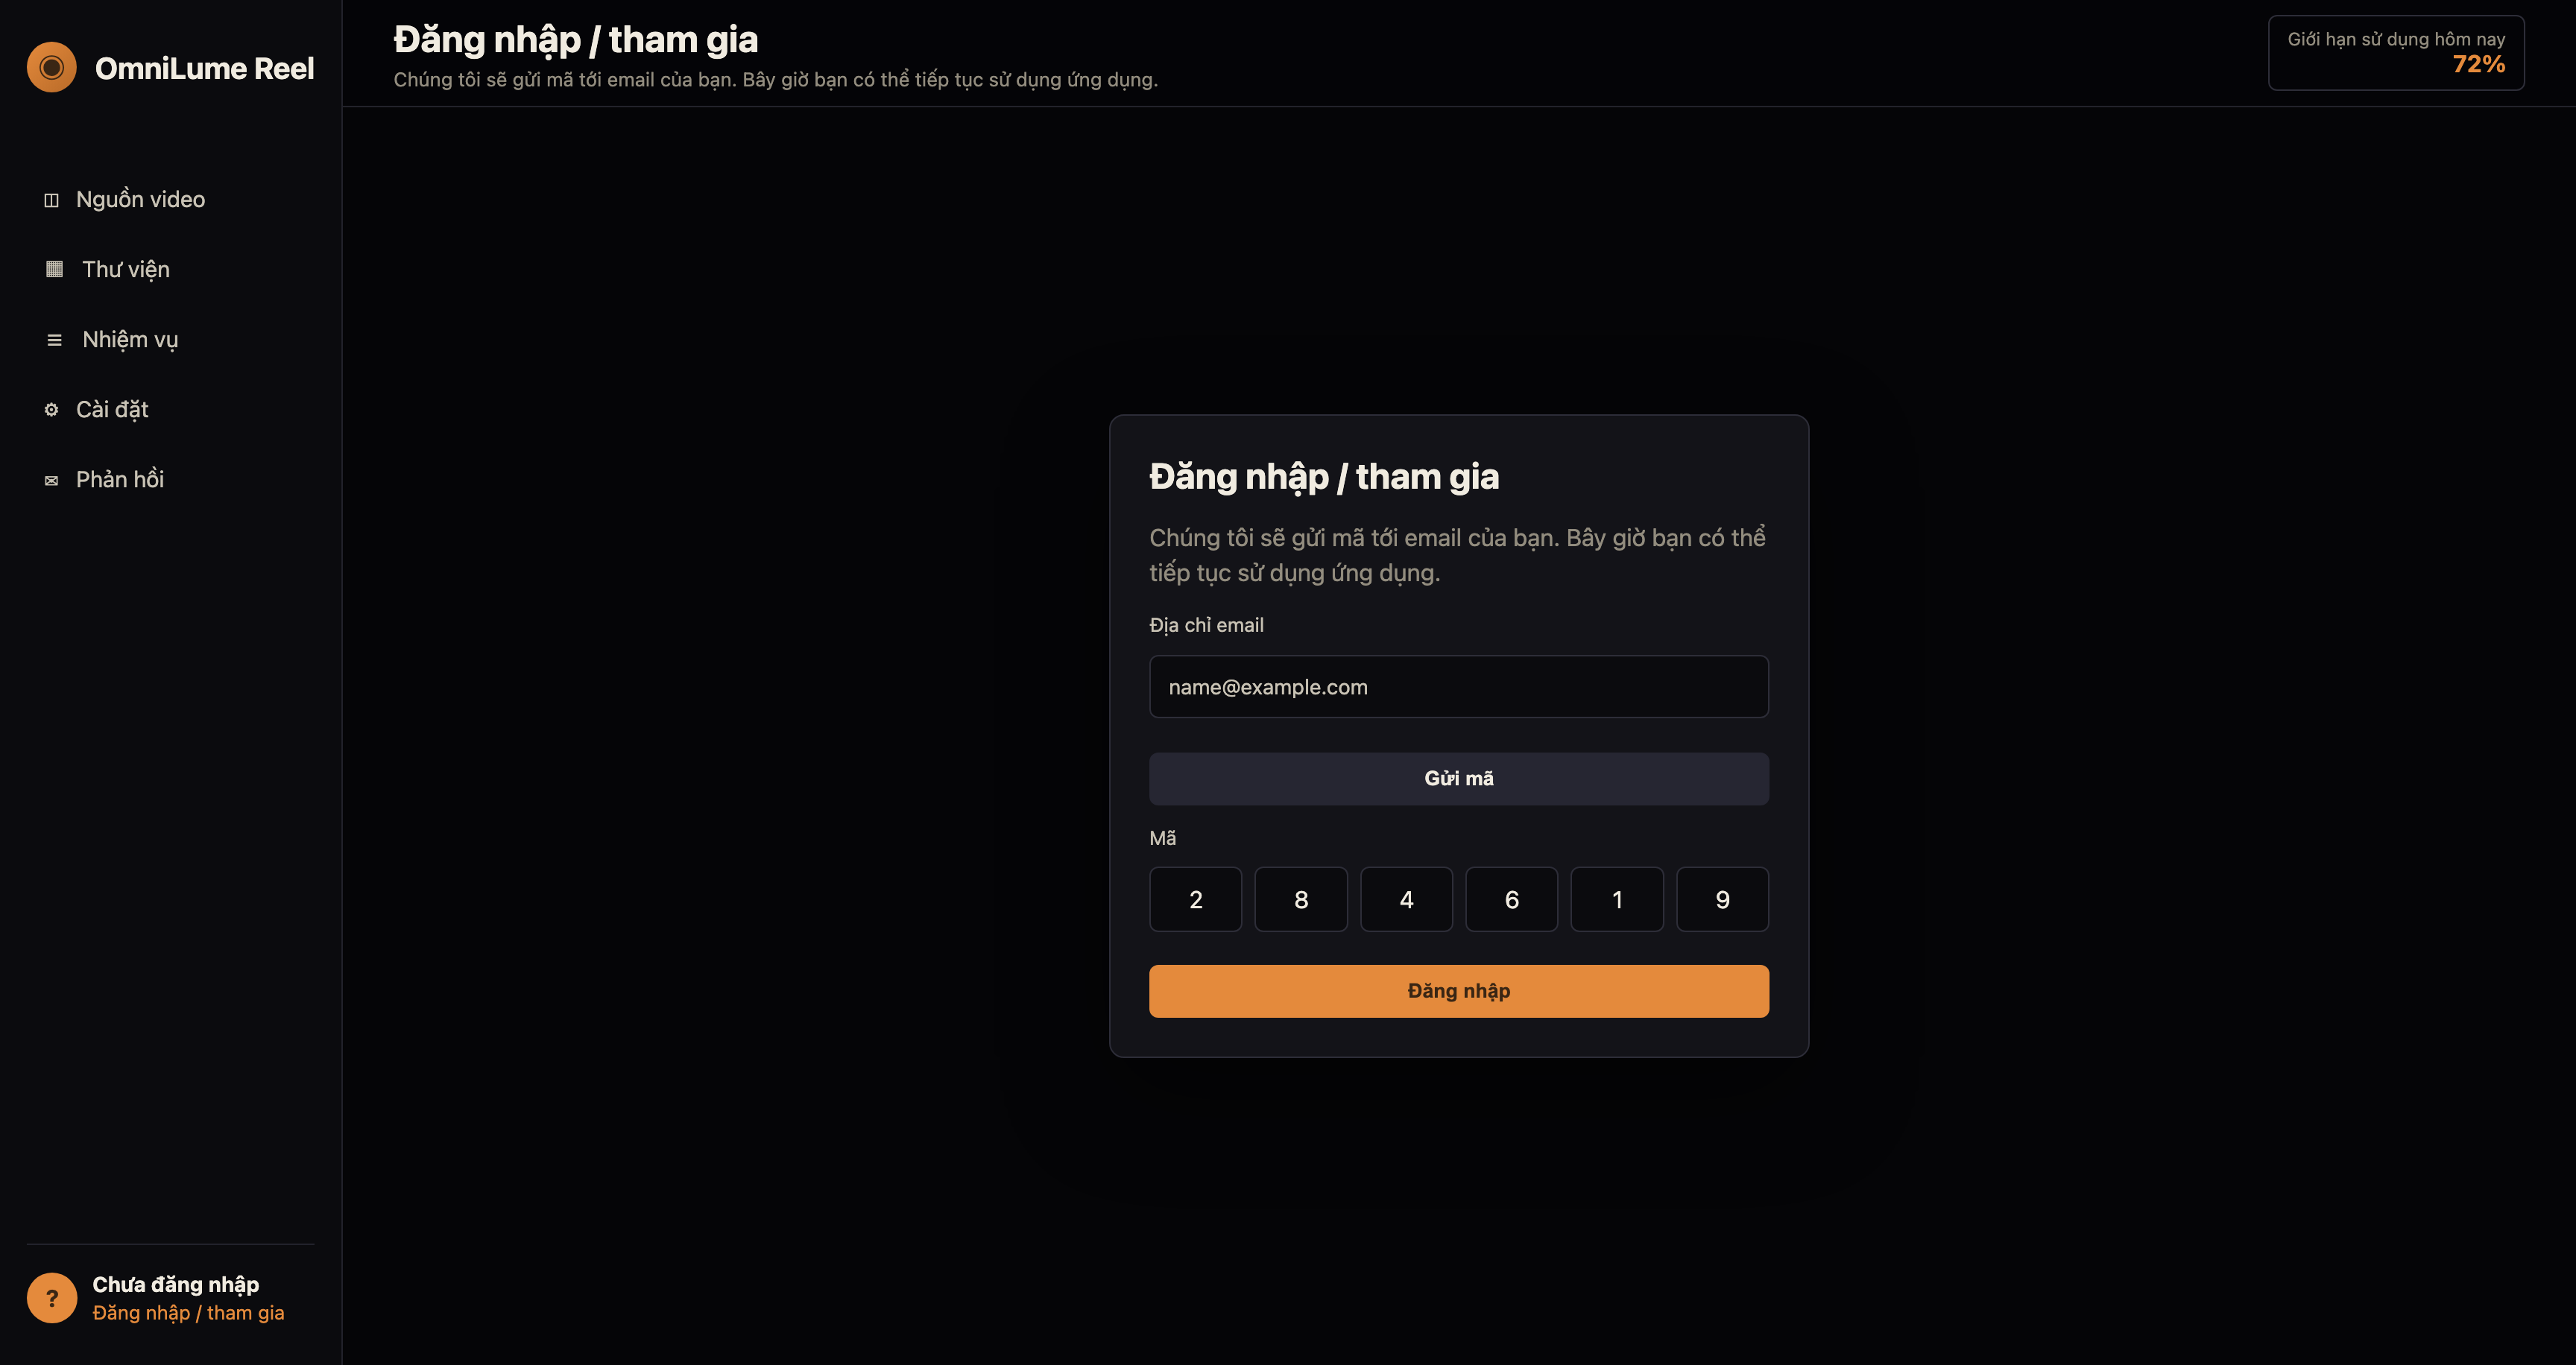Select the code digit box showing 8
2576x1365 pixels.
click(x=1301, y=899)
